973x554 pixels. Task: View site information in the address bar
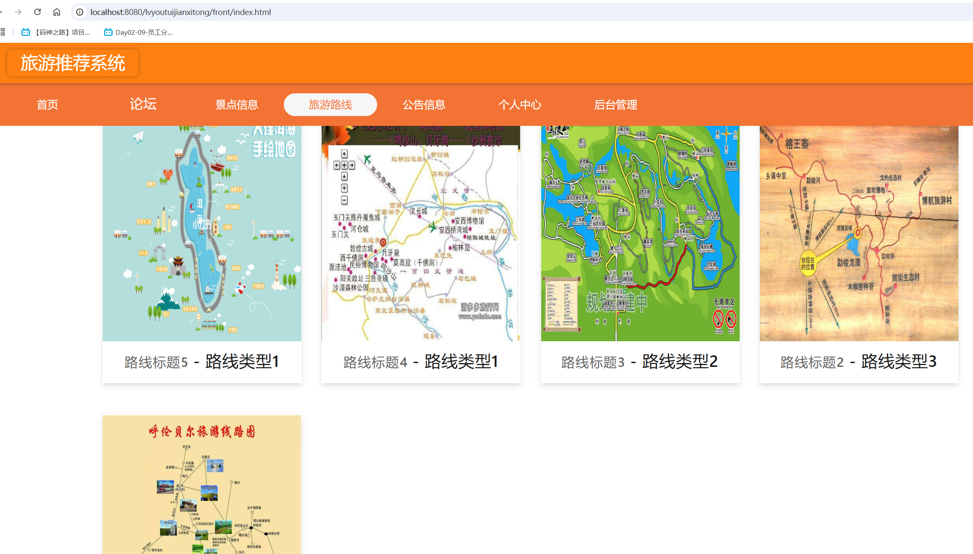pos(80,12)
